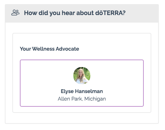Click the 'How did you hear about dōTERRA?' heading
Screen dimensions: 165x130
coord(75,13)
